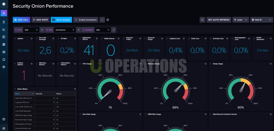This screenshot has width=274, height=131.
Task: Open Tasks calendar icon in sidebar
Action: 4,52
